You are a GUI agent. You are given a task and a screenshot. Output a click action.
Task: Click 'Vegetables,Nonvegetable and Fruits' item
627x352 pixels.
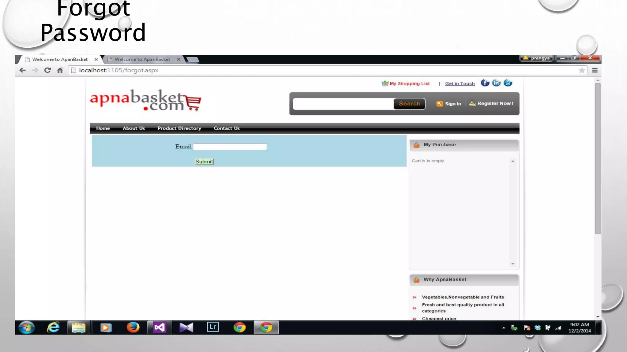coord(463,297)
